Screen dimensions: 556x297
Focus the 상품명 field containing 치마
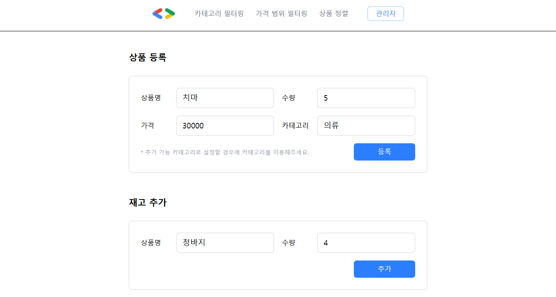pyautogui.click(x=225, y=98)
